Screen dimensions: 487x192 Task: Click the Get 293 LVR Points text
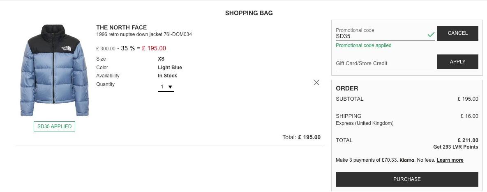pyautogui.click(x=456, y=147)
